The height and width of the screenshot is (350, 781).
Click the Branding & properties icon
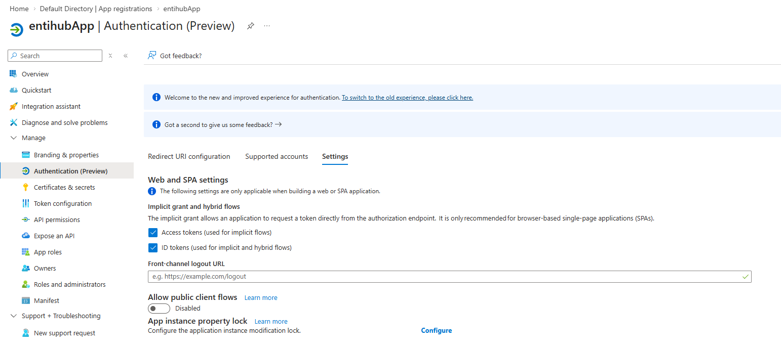point(26,155)
